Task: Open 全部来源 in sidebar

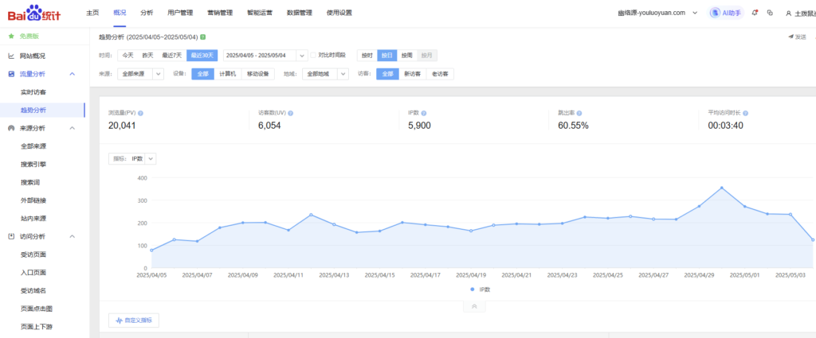Action: [x=33, y=146]
